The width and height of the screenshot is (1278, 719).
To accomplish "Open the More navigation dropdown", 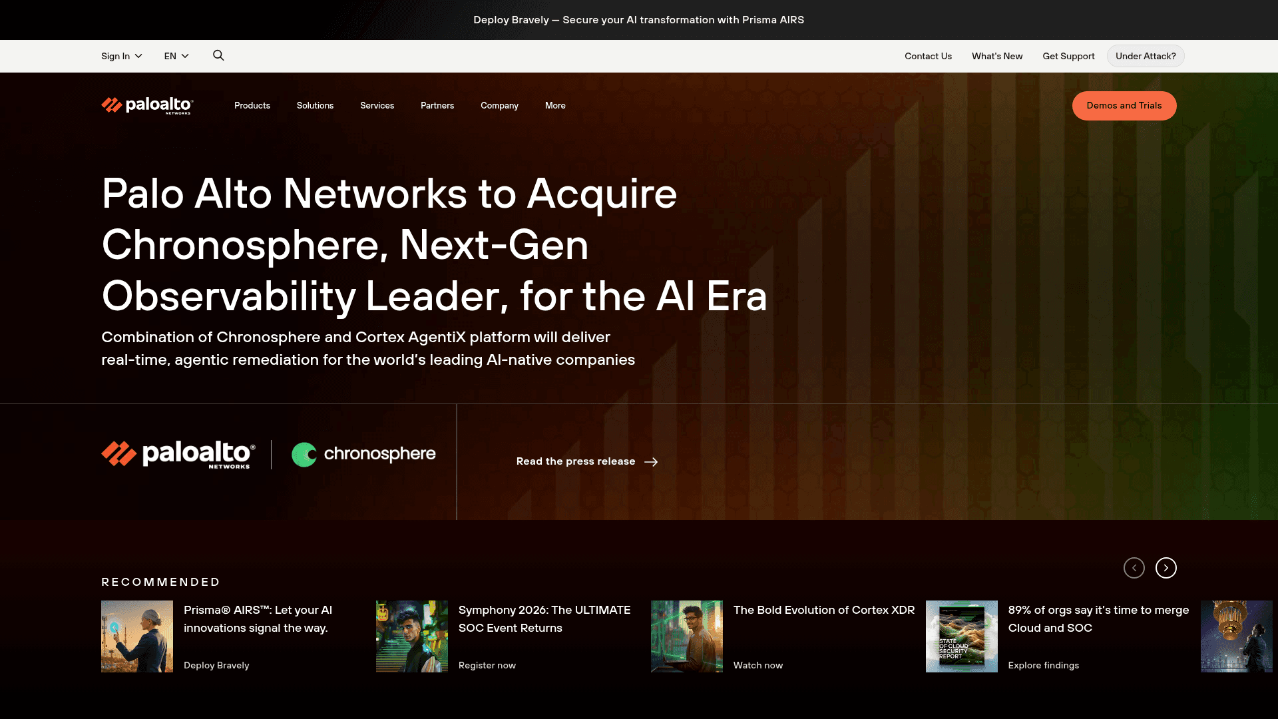I will point(554,105).
